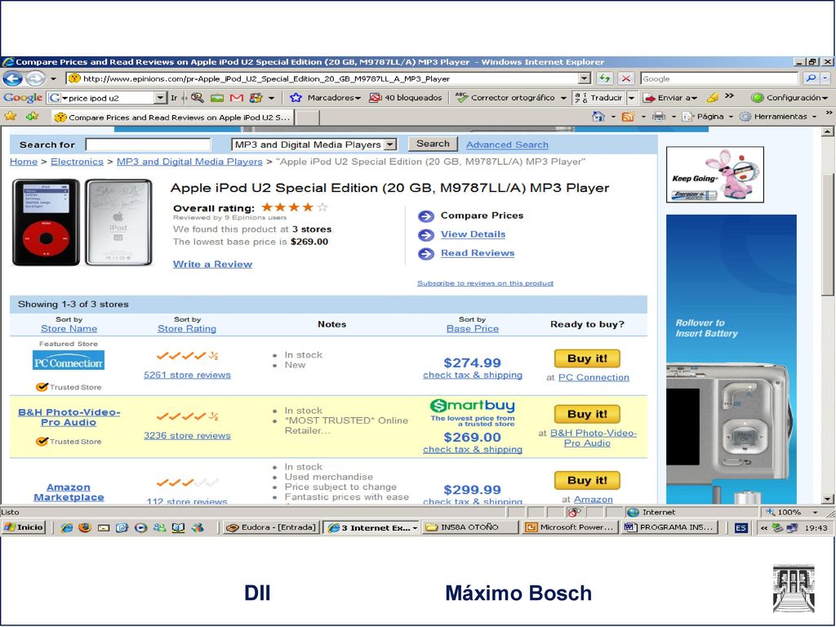Click Buy it! for PC Connection
The image size is (836, 627).
(587, 358)
